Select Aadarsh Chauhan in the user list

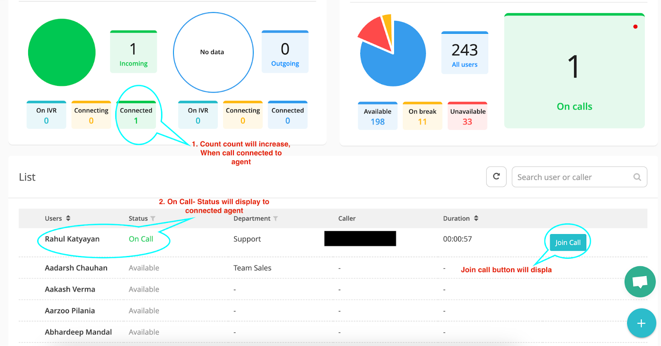coord(76,268)
